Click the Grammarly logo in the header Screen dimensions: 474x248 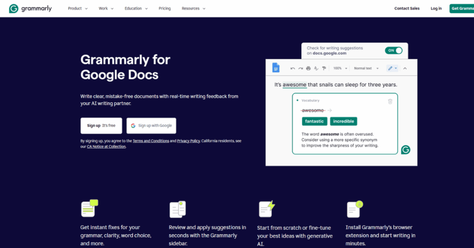tap(31, 8)
